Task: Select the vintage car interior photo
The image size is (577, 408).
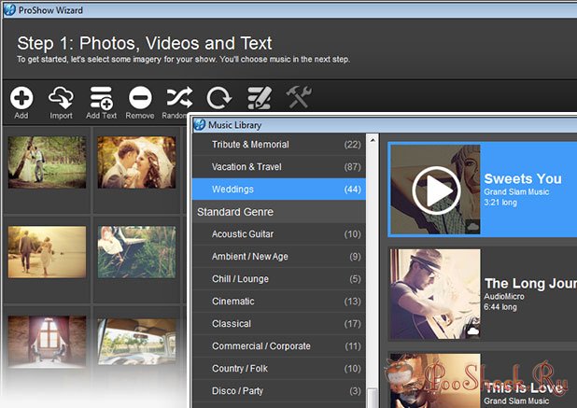Action: click(x=136, y=342)
